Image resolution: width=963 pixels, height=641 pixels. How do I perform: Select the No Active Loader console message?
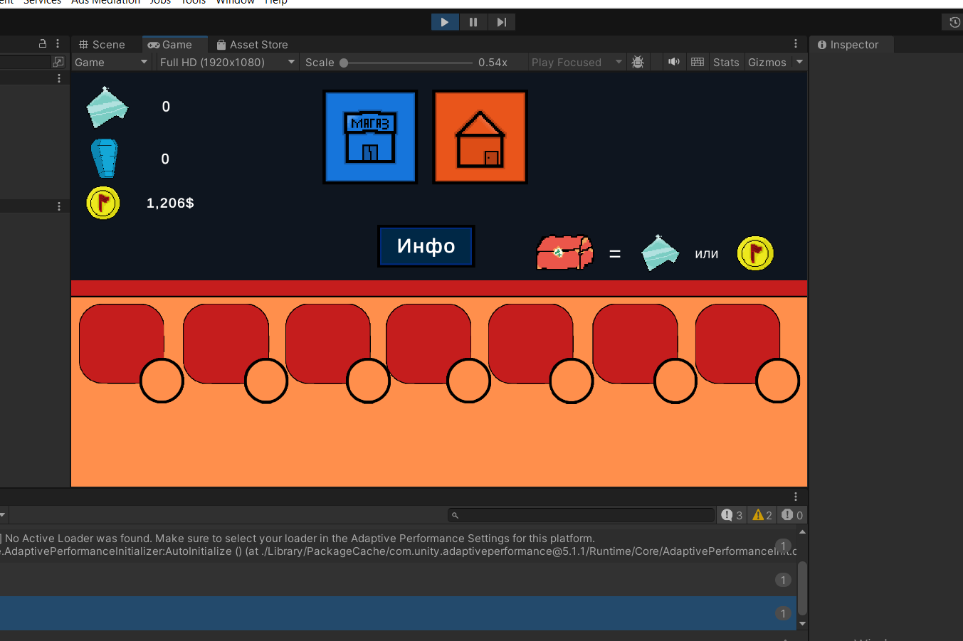pyautogui.click(x=399, y=545)
